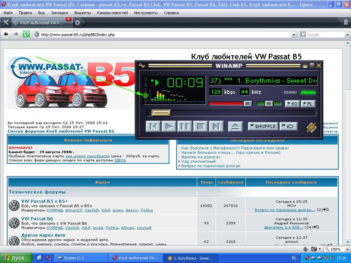351x263 pixels.
Task: Click RL language indicator in taskbar
Action: 294,258
